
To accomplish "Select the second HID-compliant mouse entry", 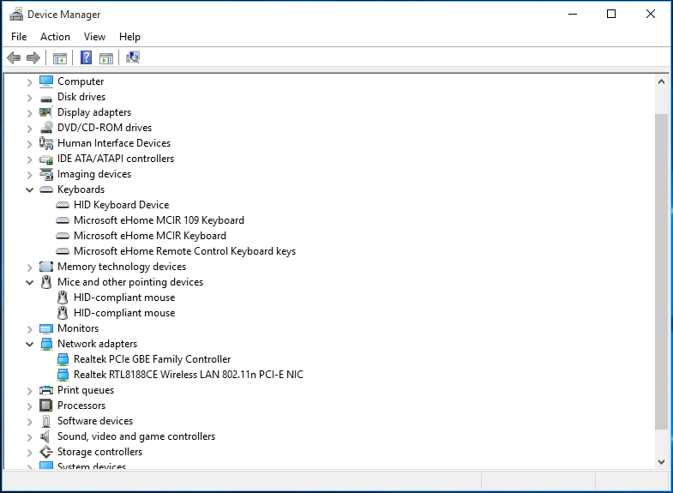I will (x=124, y=313).
